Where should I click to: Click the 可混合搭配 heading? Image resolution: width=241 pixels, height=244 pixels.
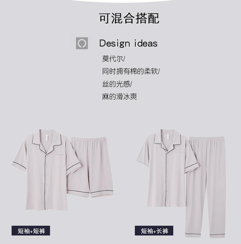coord(129,18)
